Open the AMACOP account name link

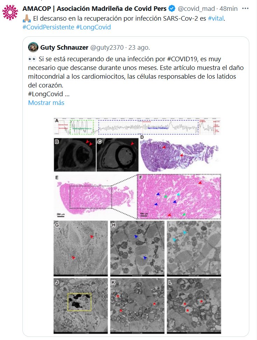click(x=95, y=8)
